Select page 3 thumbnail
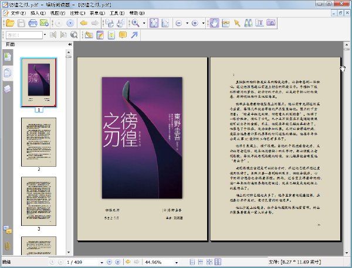Image resolution: width=352 pixels, height=268 pixels. pos(39,201)
